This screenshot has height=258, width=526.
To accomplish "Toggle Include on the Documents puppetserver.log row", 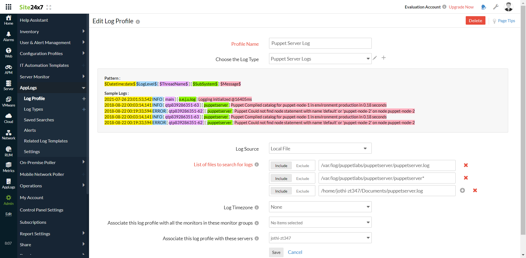I will [x=281, y=191].
